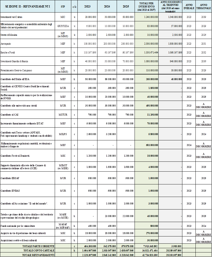Click the MILPS cell in STP column
The image size is (212, 257).
[63, 134]
